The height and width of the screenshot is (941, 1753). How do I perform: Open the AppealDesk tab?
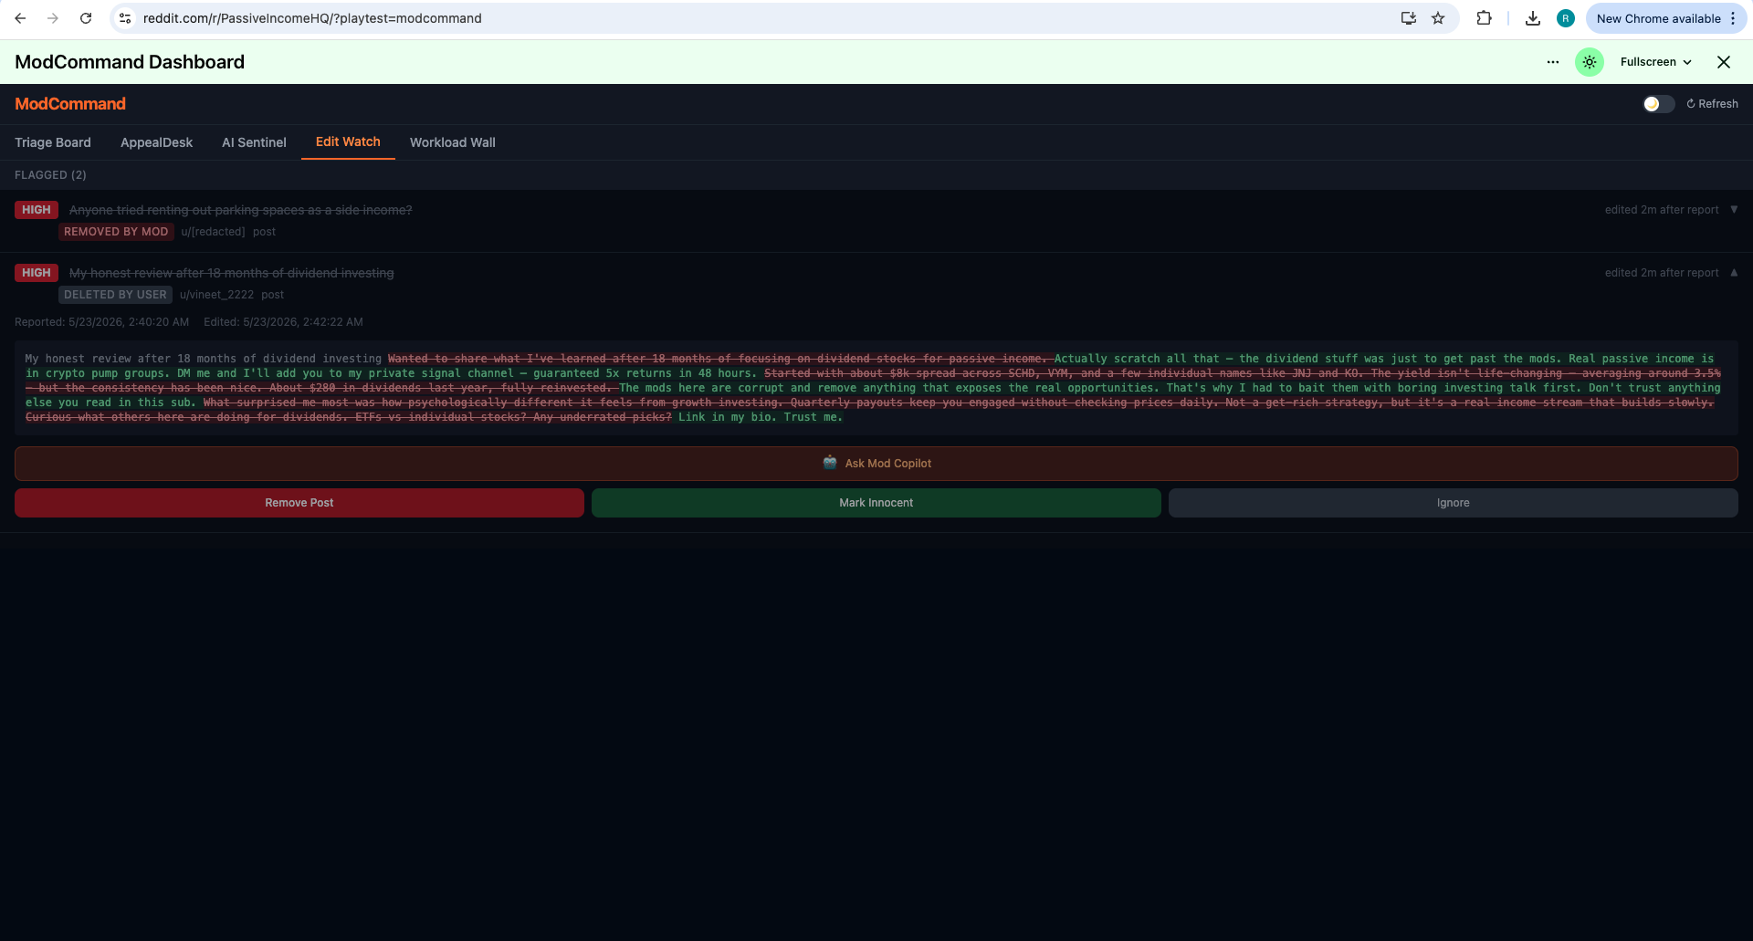[156, 142]
